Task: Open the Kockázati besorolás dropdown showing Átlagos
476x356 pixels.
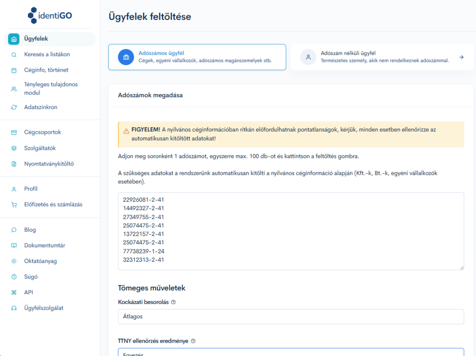Action: (291, 316)
